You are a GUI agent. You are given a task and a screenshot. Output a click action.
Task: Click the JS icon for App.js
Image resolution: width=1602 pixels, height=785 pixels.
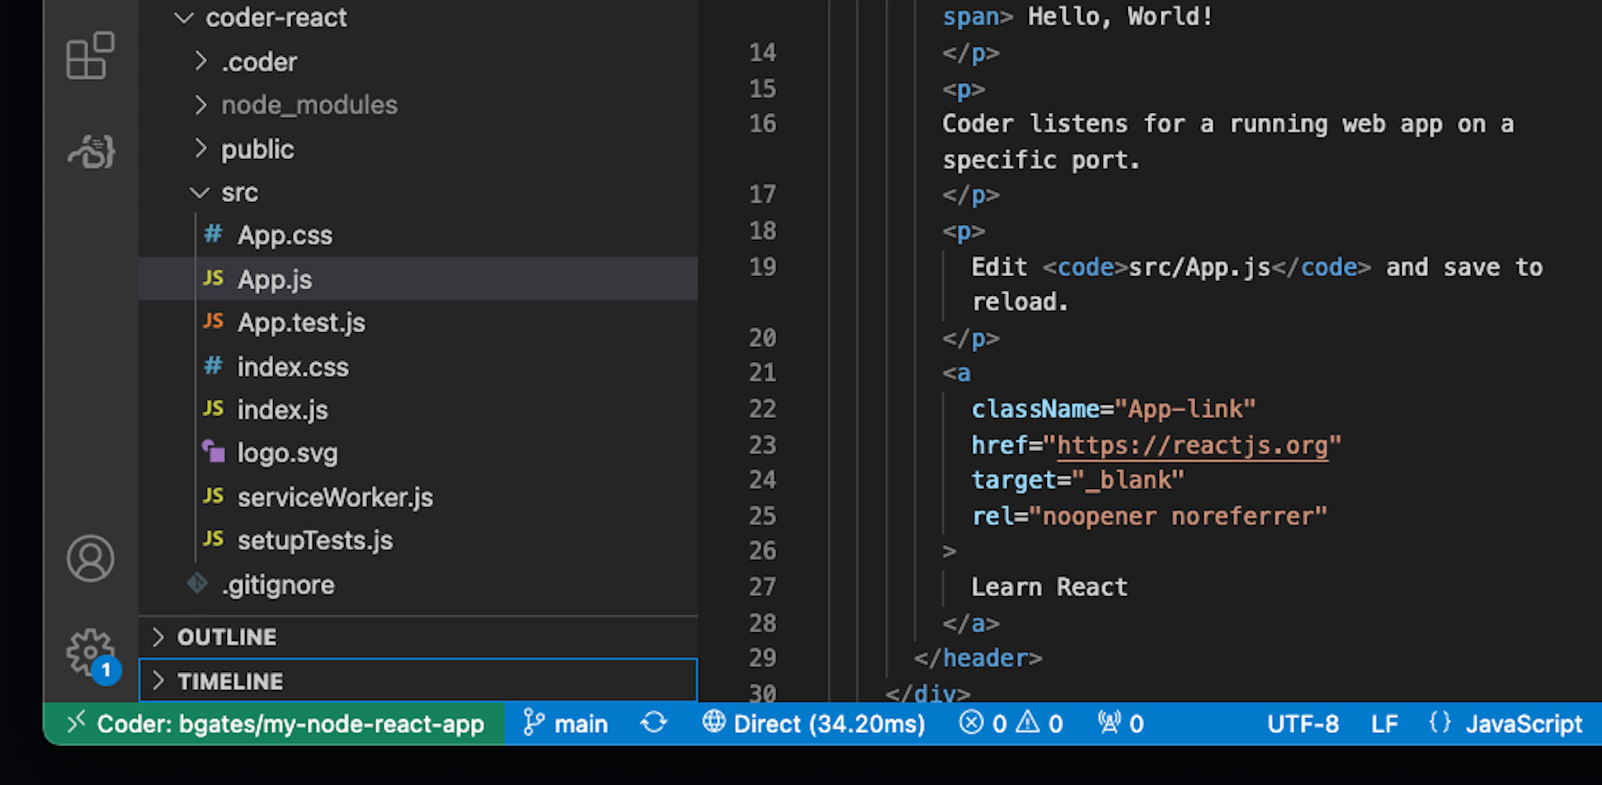(x=213, y=279)
